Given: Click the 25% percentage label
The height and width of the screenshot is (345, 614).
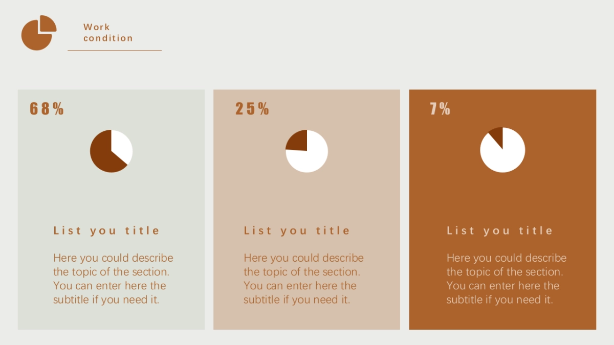Looking at the screenshot, I should coord(252,108).
